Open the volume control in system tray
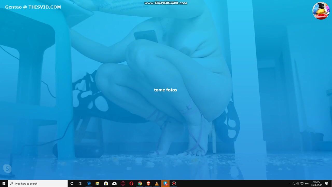This screenshot has height=187, width=332. click(298, 184)
